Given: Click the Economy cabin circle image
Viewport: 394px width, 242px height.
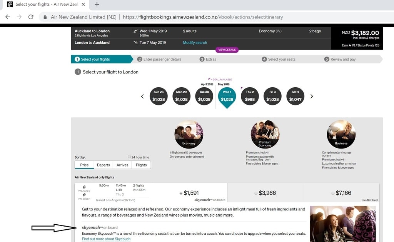Looking at the screenshot, I should (x=189, y=134).
